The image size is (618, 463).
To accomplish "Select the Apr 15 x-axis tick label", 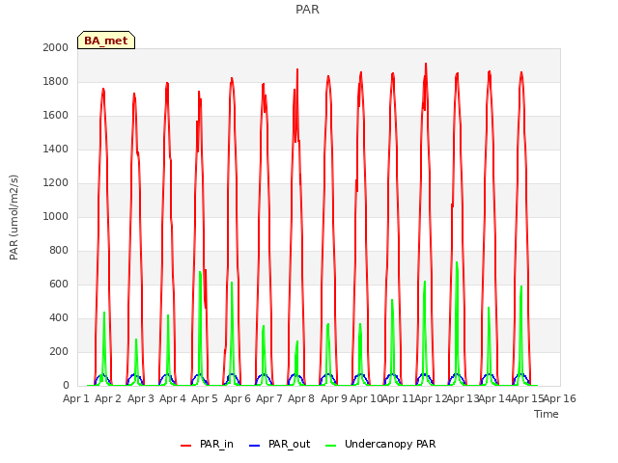I will tap(527, 398).
